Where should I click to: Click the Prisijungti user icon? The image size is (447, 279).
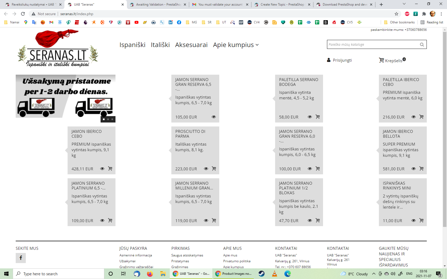(x=329, y=60)
